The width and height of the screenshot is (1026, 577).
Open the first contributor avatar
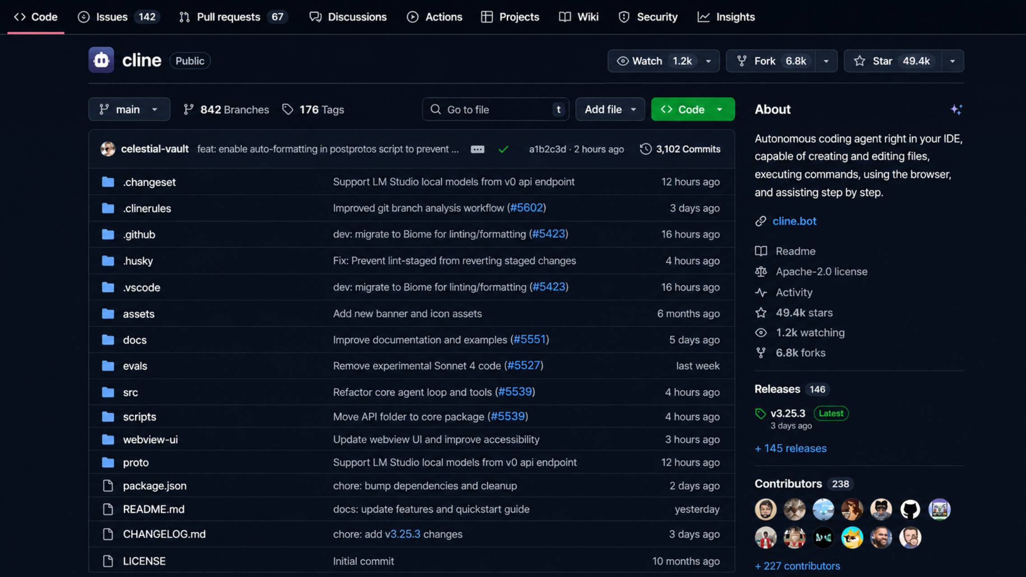click(766, 509)
